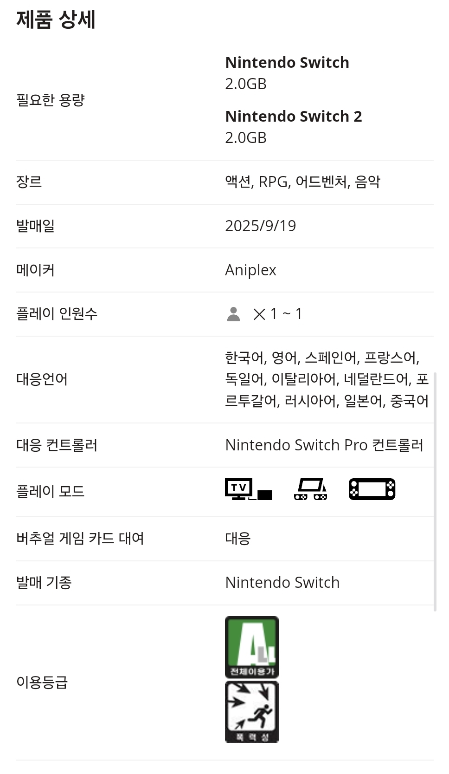Click the tabletop mode play icon
Image resolution: width=449 pixels, height=774 pixels.
pos(310,489)
